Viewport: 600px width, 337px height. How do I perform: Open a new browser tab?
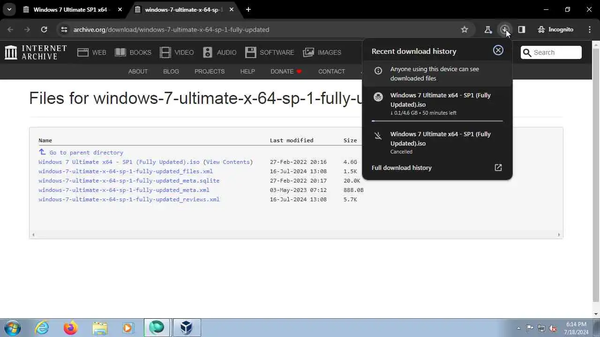tap(248, 9)
